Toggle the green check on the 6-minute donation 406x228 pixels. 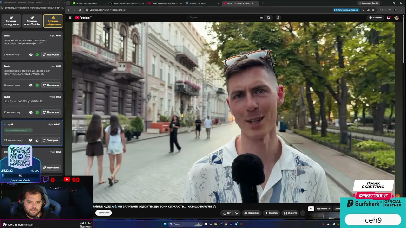click(37, 55)
